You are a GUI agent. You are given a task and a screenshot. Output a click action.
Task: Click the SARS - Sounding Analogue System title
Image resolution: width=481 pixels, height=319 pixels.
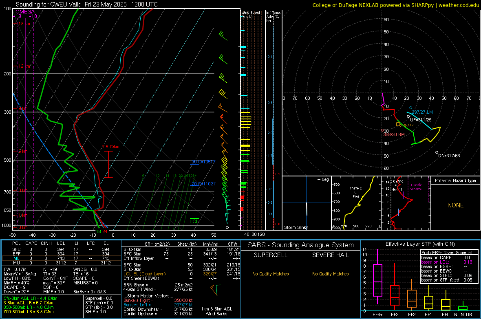click(x=301, y=245)
